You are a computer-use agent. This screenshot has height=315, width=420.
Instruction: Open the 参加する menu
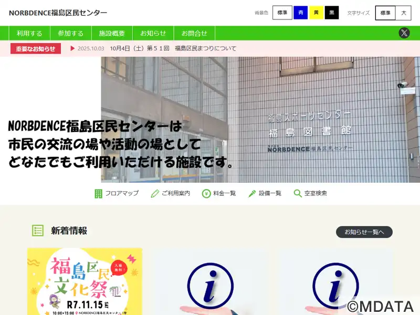tap(71, 33)
